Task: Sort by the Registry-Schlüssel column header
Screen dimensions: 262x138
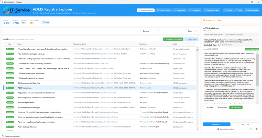Action: click(x=79, y=44)
